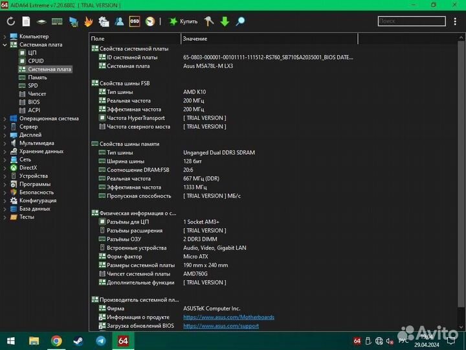Image resolution: width=466 pixels, height=350 pixels.
Task: Select the Asus M5A78L-M LX3 value
Action: [x=208, y=66]
